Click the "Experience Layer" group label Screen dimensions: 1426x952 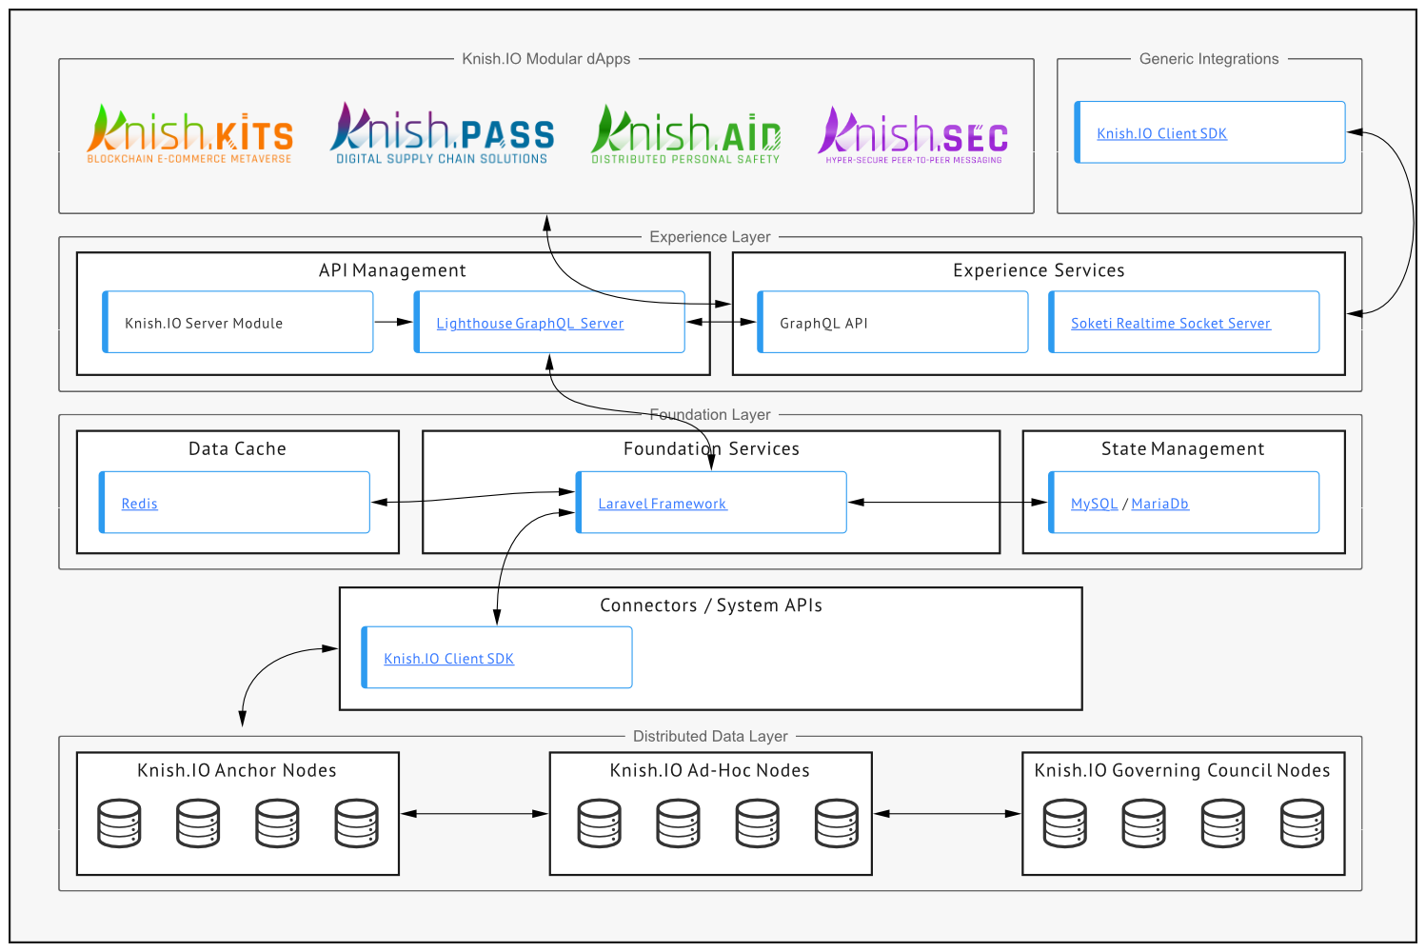click(710, 237)
